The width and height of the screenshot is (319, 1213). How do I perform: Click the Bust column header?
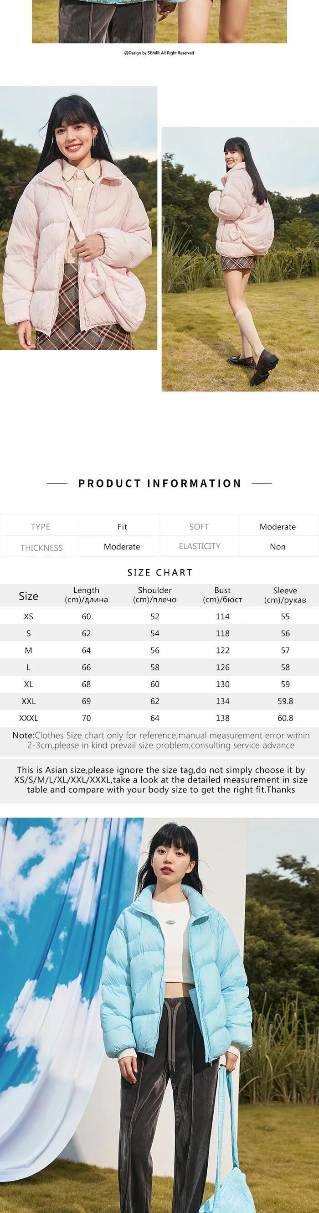click(222, 595)
